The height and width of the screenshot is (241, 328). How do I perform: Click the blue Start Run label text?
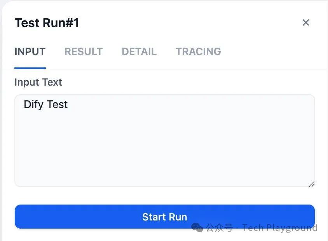pos(165,217)
